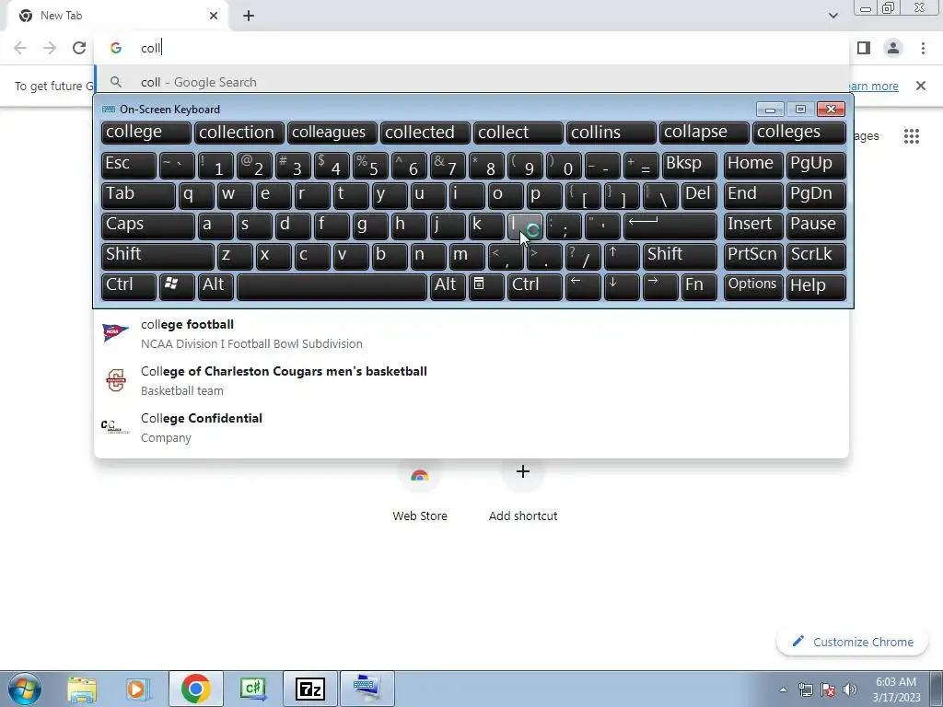Toggle ScrLk key on keyboard
Viewport: 943px width, 707px height.
[816, 255]
